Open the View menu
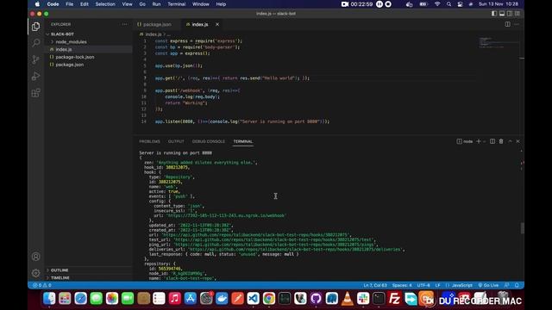The width and height of the screenshot is (552, 310). (x=127, y=4)
